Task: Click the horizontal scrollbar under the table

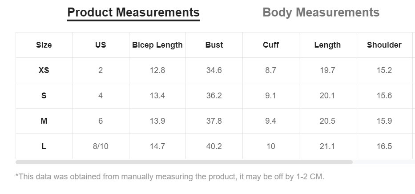Action: coord(184,162)
